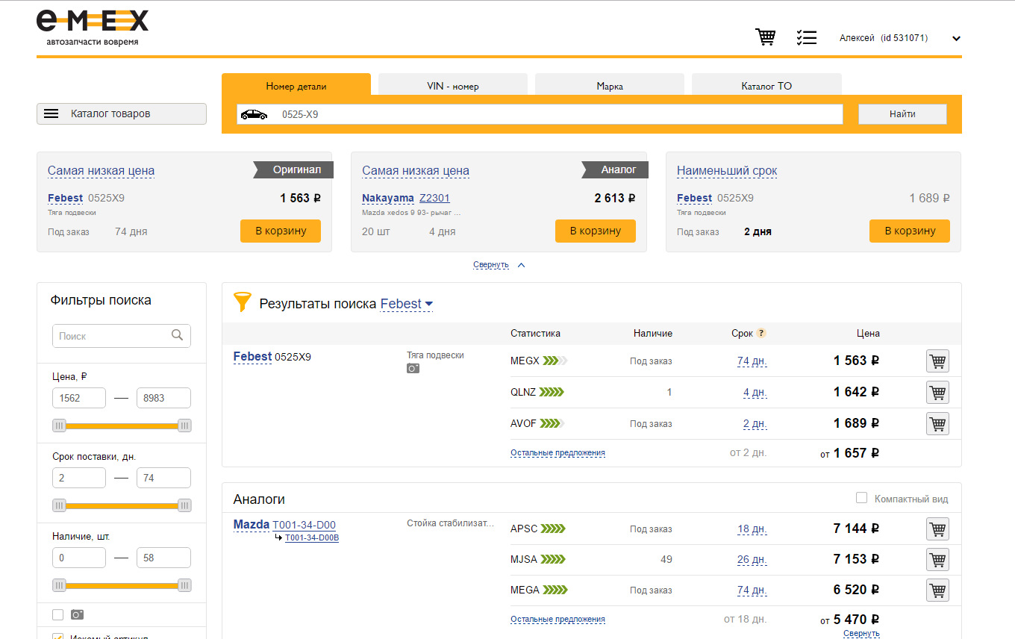Open T001-34-D00B replacement link
Screen dimensions: 1015x639
312,537
